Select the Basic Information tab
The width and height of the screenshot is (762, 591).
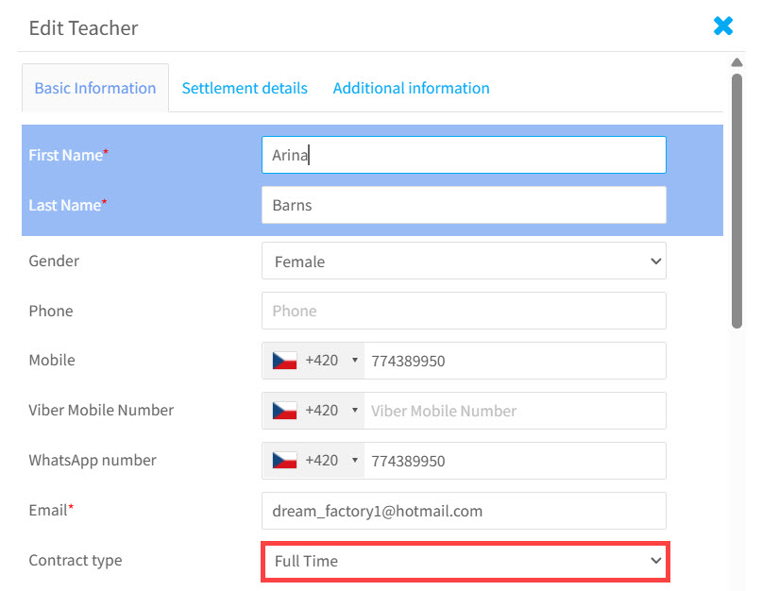(x=94, y=88)
